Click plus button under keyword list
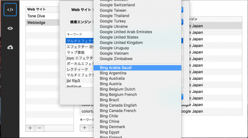The height and width of the screenshot is (138, 248). point(85,128)
